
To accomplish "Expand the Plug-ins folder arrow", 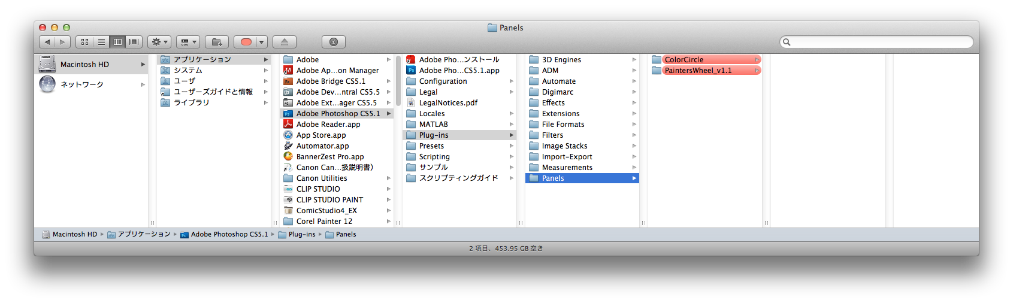I will click(511, 135).
